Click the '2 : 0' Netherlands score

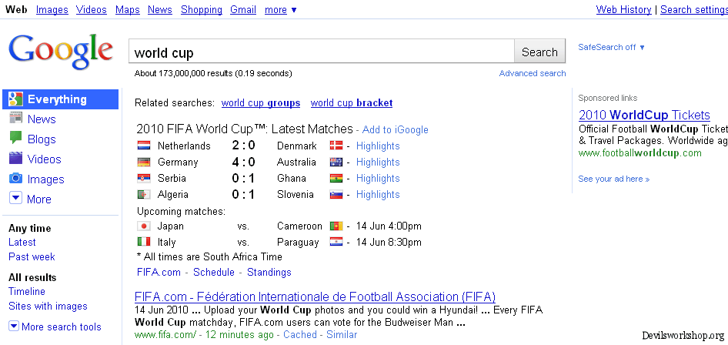tap(244, 146)
